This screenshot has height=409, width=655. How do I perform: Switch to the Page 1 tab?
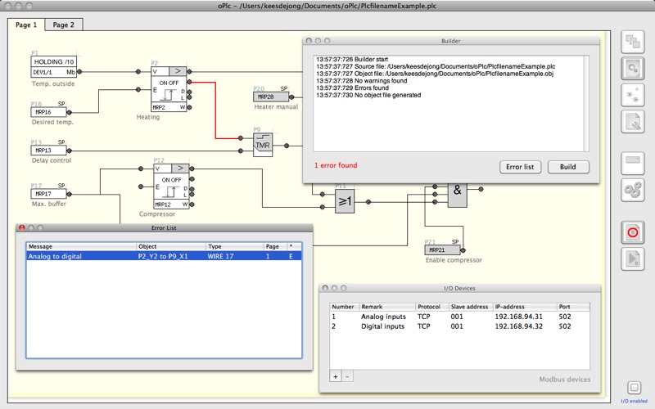[26, 25]
